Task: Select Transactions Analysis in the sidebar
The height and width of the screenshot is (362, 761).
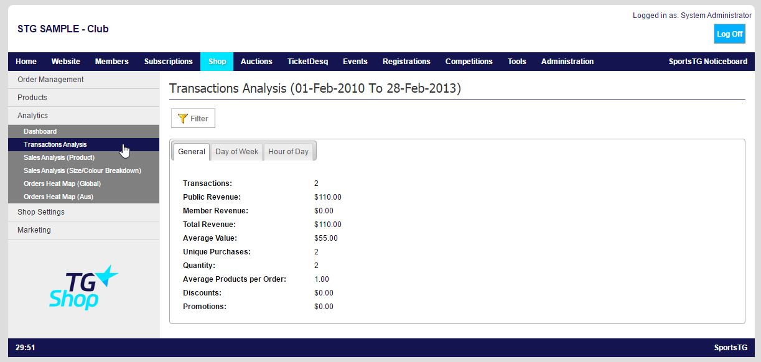Action: [x=83, y=144]
